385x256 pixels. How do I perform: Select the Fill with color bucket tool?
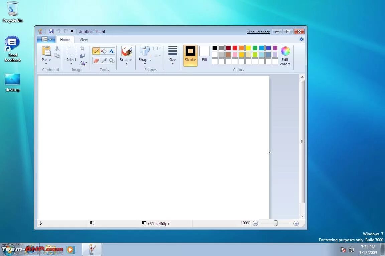[x=104, y=51]
